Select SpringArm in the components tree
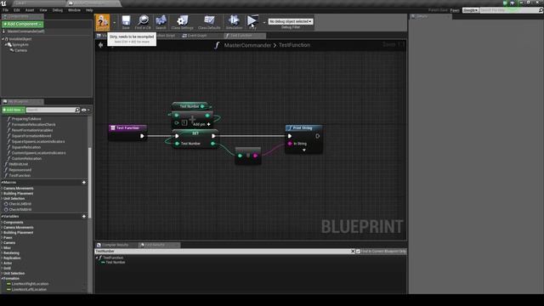This screenshot has height=306, width=544. tap(20, 45)
